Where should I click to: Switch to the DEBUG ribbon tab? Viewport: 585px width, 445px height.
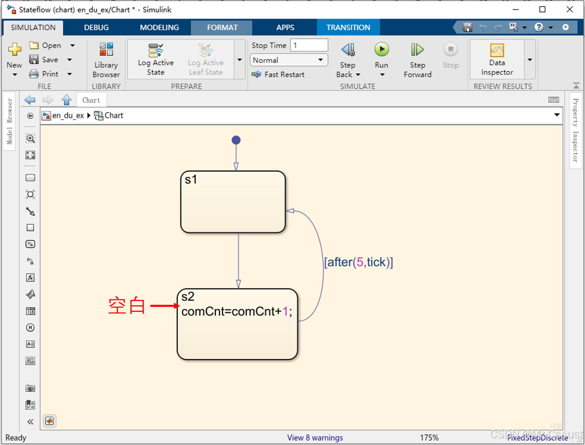[96, 27]
